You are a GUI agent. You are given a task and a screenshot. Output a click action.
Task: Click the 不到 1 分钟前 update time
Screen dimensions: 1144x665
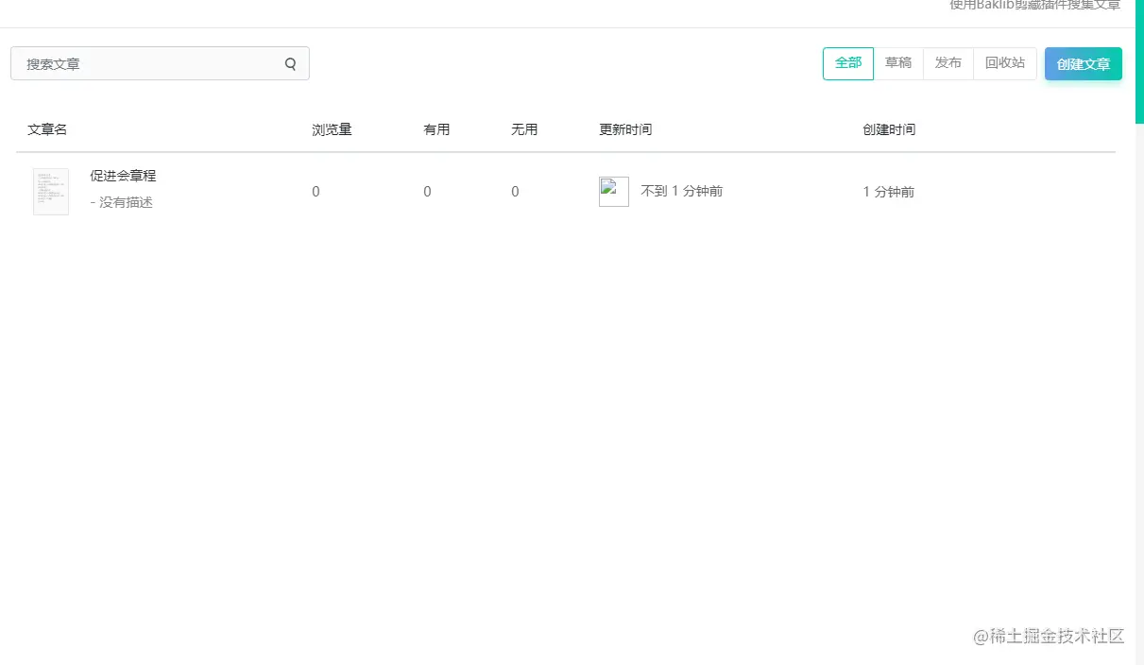point(682,191)
